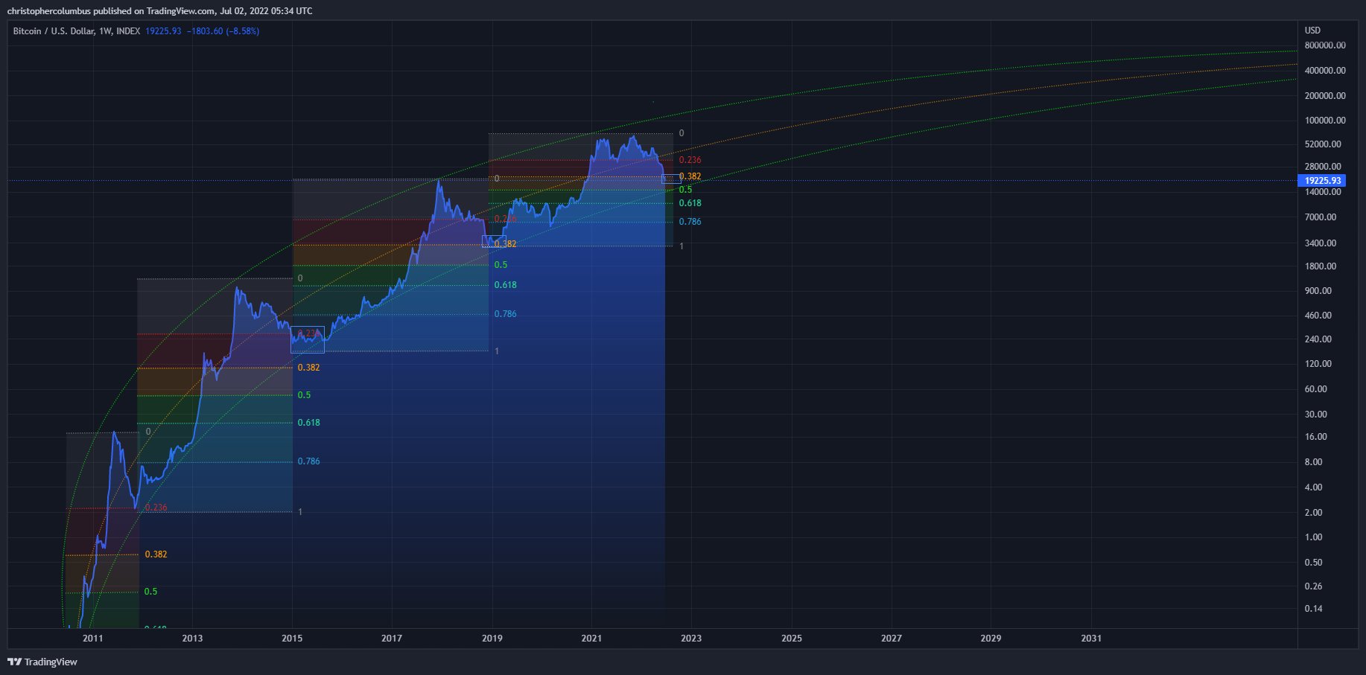Click the blue 19225.93 price tag on the axis
1366x675 pixels.
click(x=1321, y=181)
